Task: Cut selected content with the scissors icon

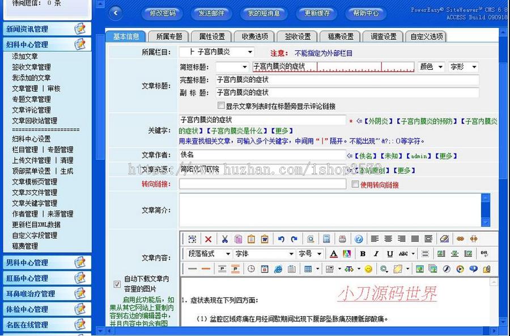Action: 225,239
